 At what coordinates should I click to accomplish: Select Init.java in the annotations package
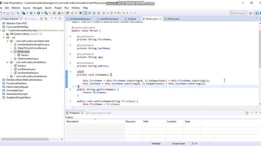coord(22,66)
